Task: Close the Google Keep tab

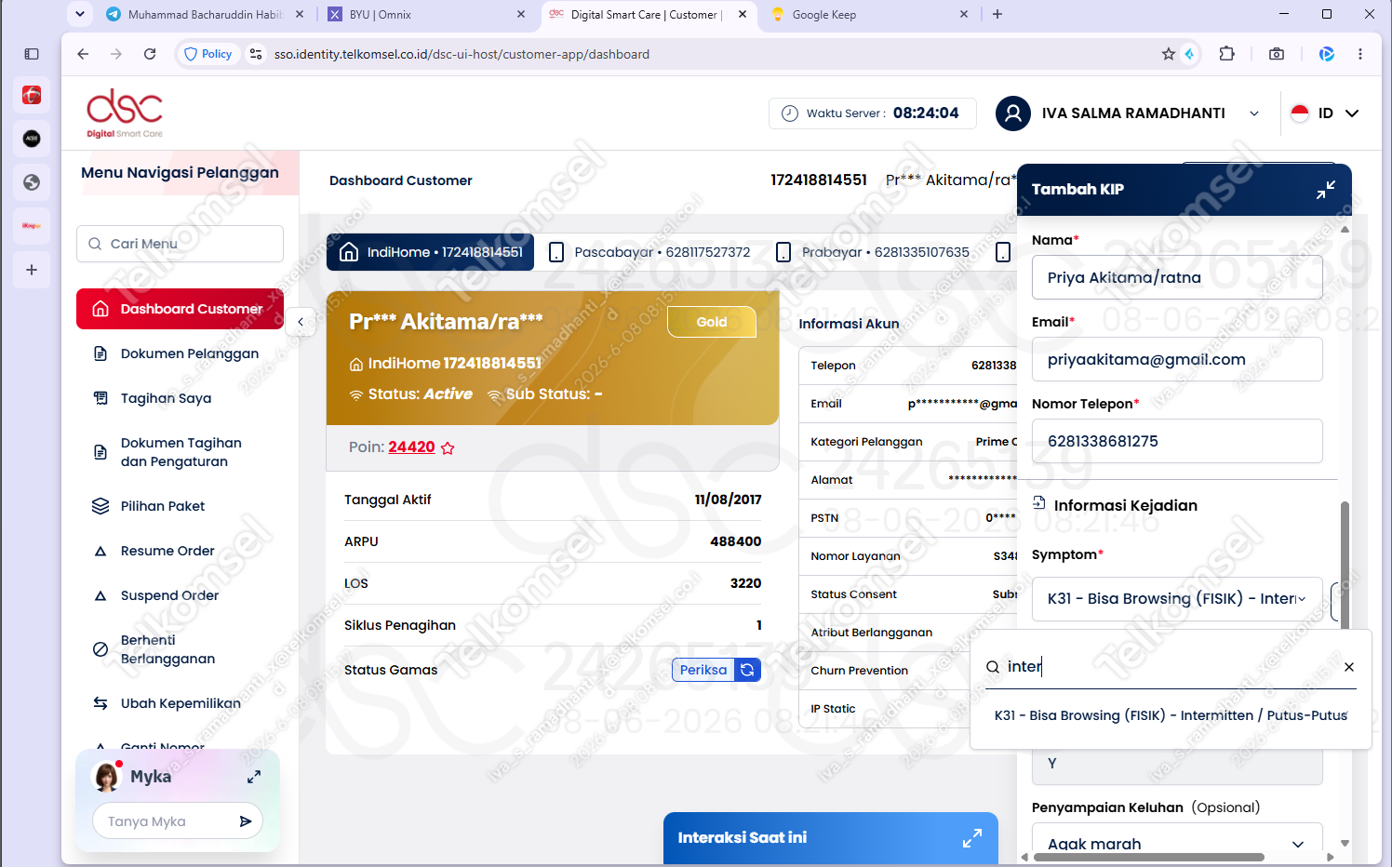Action: point(964,14)
